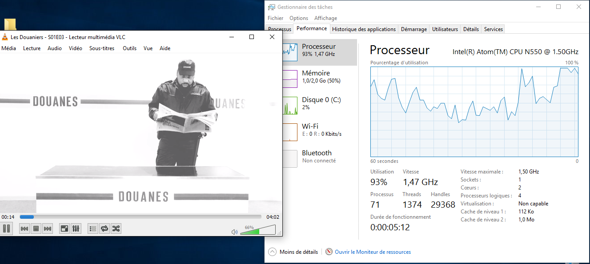The width and height of the screenshot is (590, 264).
Task: Click the 1,47 GHz Vitesse value
Action: [x=420, y=182]
